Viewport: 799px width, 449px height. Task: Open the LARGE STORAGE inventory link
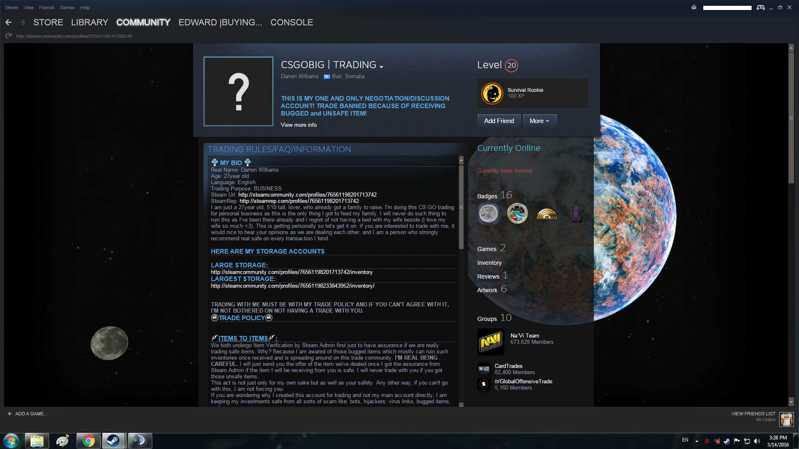291,272
